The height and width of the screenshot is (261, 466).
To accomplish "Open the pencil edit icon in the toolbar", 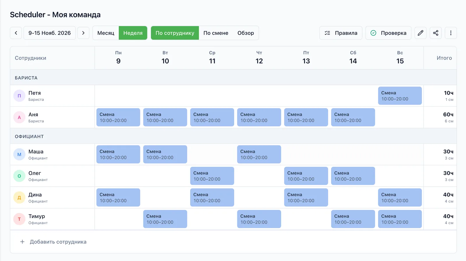I will pyautogui.click(x=421, y=33).
